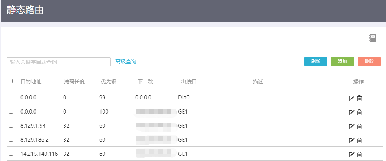Delete the 0.0.0.0 Dia0 route
386x161 pixels.
click(x=360, y=98)
